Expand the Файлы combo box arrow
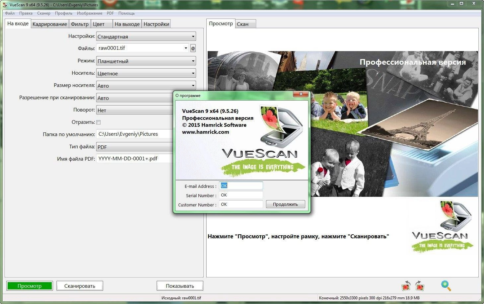The height and width of the screenshot is (304, 484). (185, 48)
